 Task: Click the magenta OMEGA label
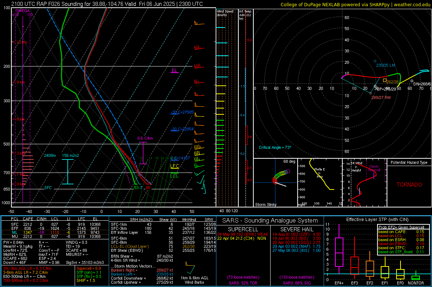pyautogui.click(x=22, y=11)
